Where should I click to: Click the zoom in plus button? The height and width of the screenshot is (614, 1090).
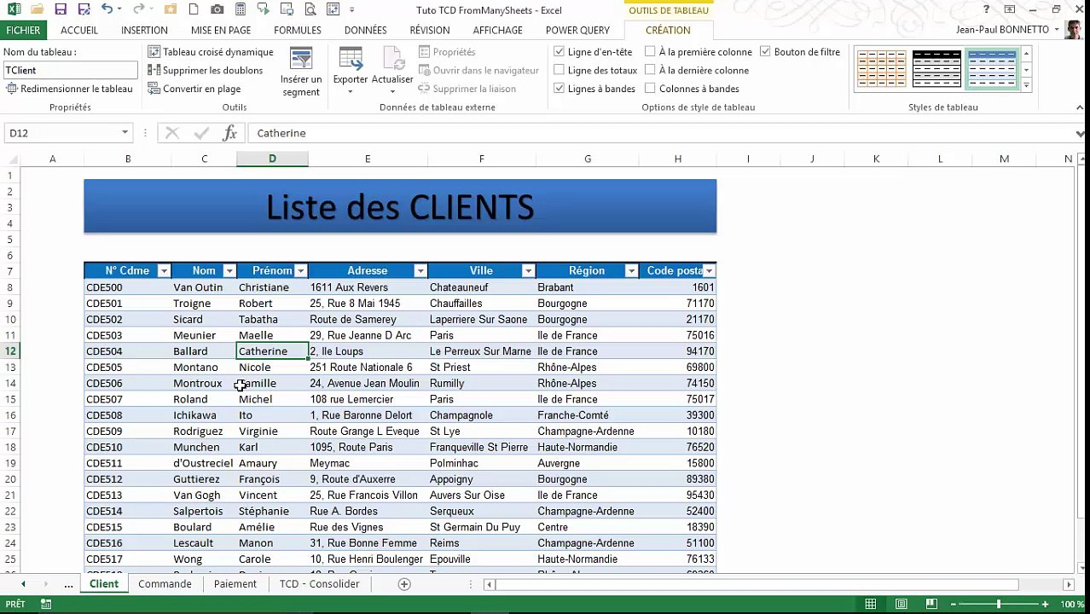coord(1047,605)
